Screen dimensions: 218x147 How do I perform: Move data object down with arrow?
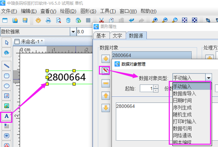click(106, 108)
